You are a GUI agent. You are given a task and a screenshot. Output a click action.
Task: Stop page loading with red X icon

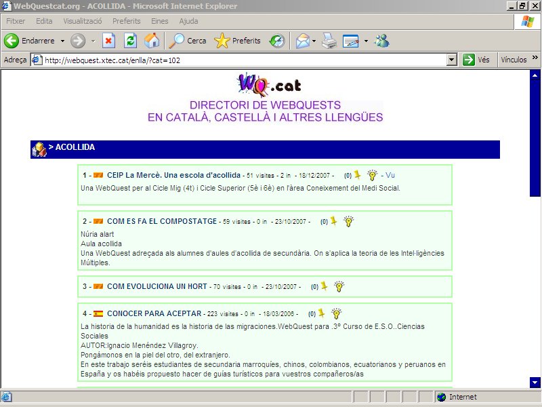click(108, 41)
